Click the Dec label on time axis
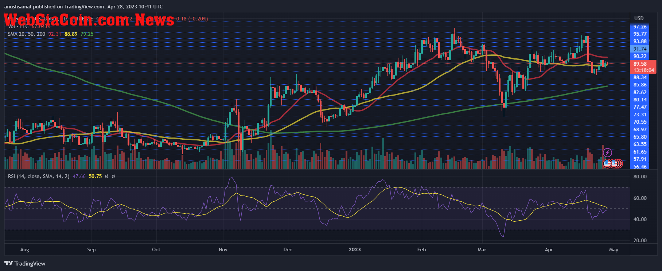 coord(288,249)
